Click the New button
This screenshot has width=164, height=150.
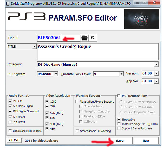[x=146, y=141]
